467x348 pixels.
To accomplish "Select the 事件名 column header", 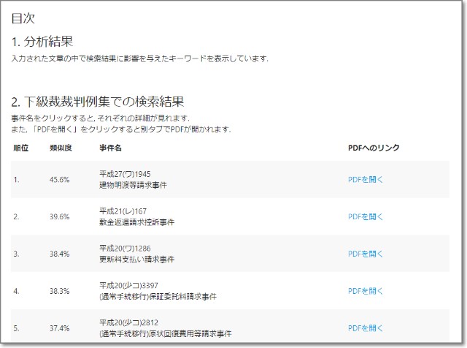I will pyautogui.click(x=109, y=148).
